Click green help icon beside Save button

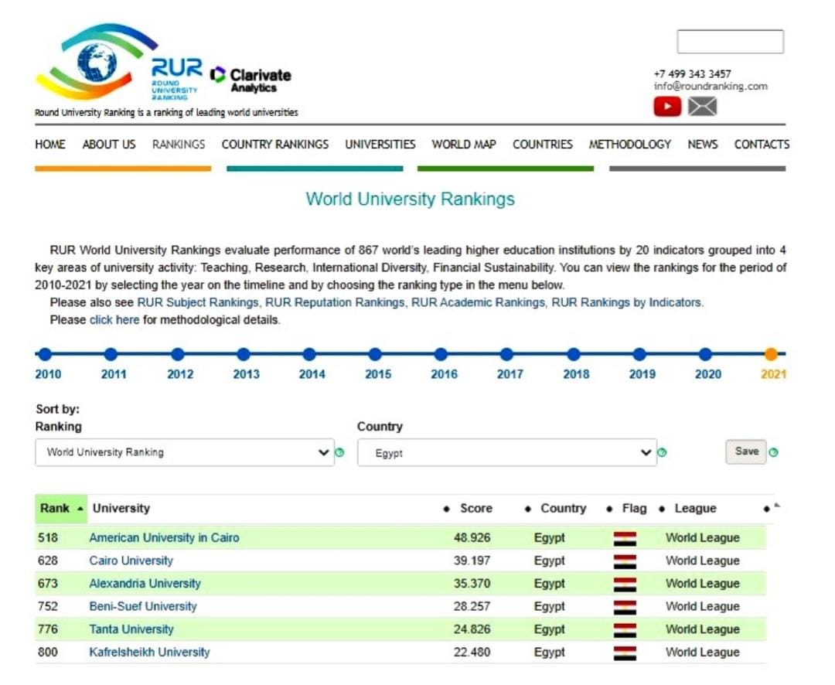point(773,452)
